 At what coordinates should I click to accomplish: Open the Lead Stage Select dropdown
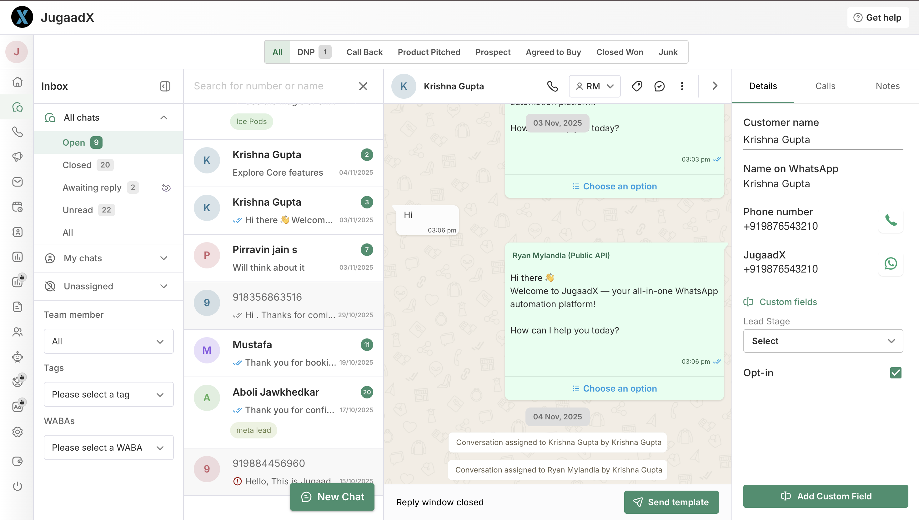click(x=822, y=341)
